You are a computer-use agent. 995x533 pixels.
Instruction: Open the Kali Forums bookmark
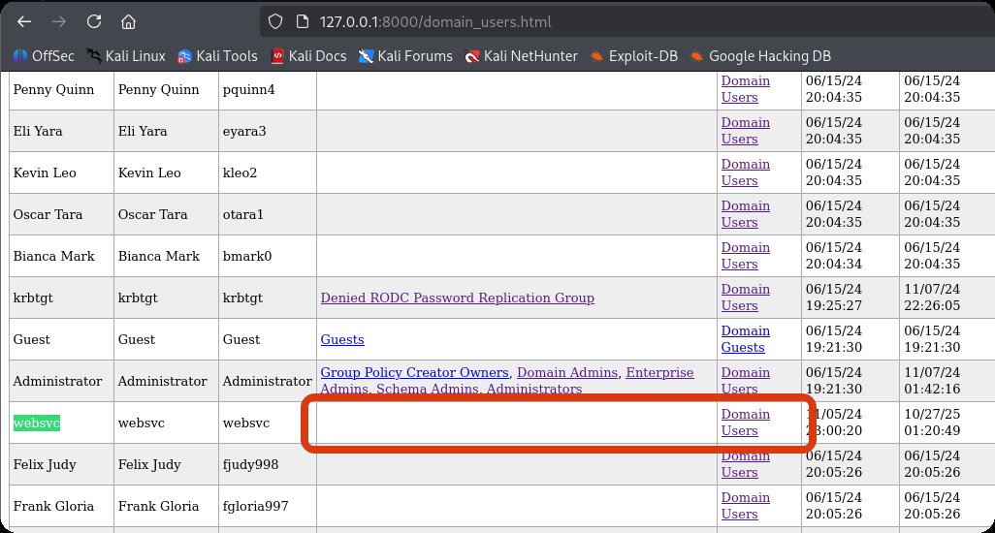pos(405,56)
